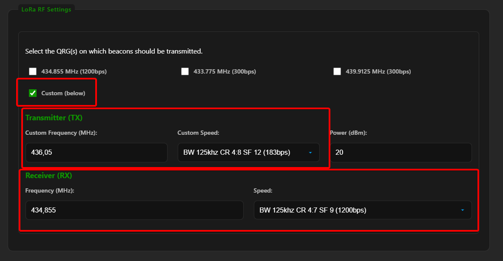
Task: Click into the Power (dBm) input field
Action: click(x=401, y=152)
